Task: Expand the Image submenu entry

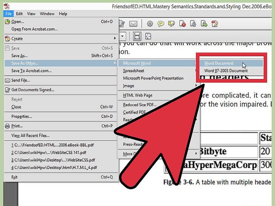Action: pyautogui.click(x=157, y=86)
